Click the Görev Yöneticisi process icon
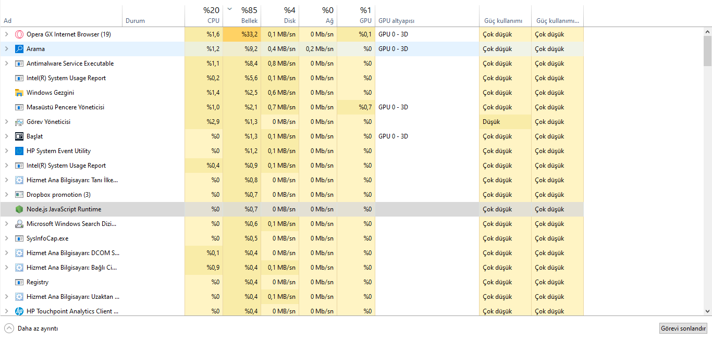712x341 pixels. 19,122
